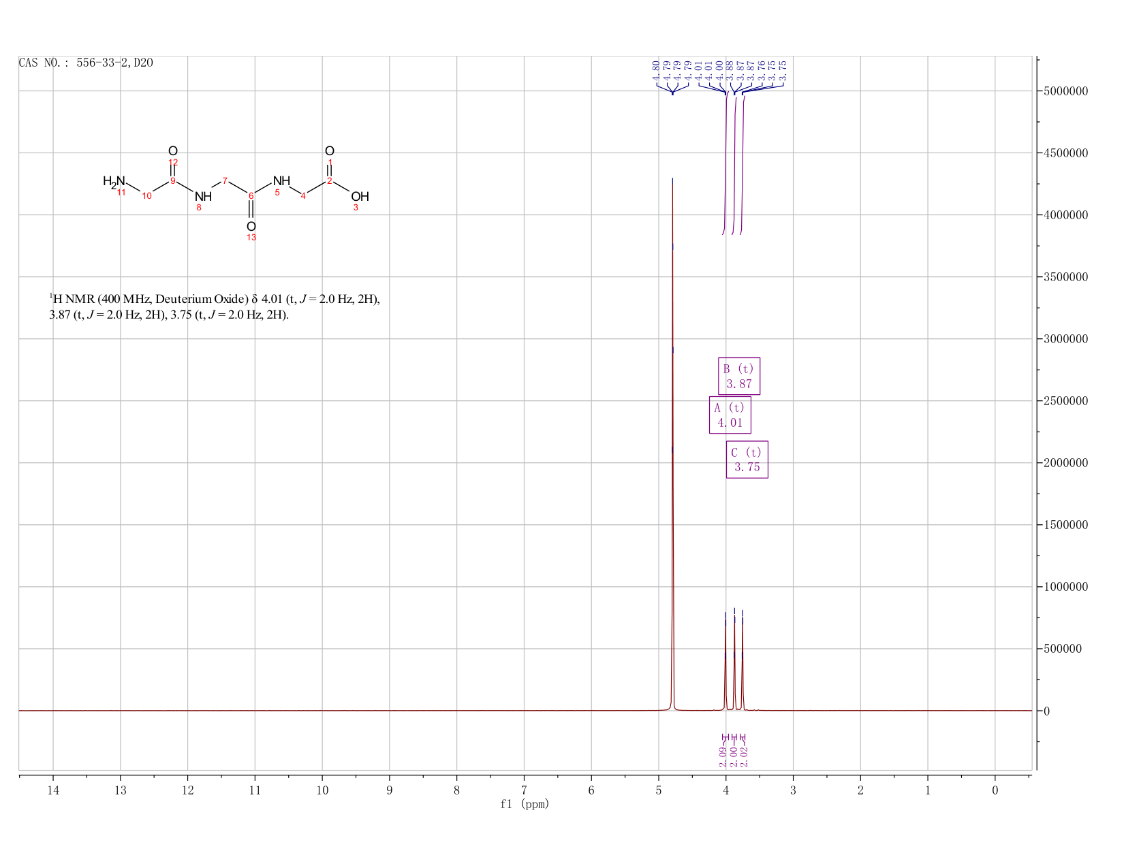The height and width of the screenshot is (868, 1124).
Task: Click the 2500000 intensity axis label
Action: coord(1065,401)
